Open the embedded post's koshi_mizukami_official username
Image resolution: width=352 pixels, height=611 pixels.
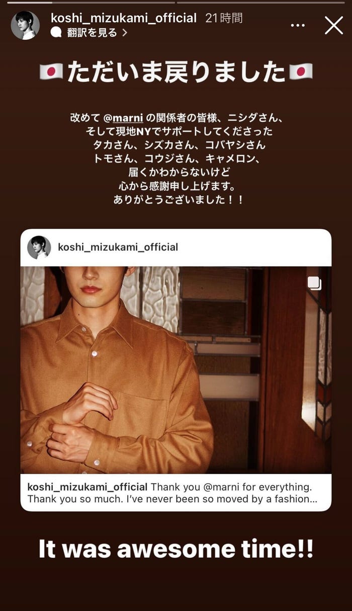(118, 247)
